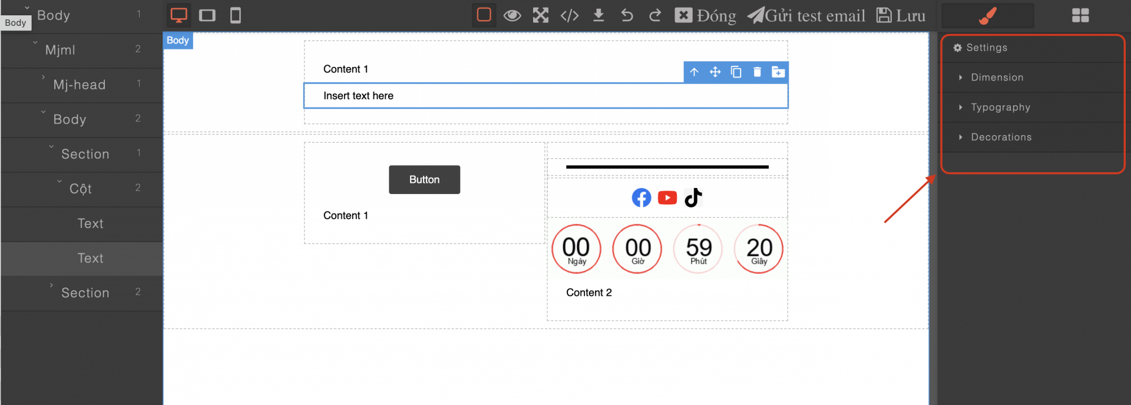Expand the Mj-head layer
Image resolution: width=1131 pixels, height=405 pixels.
(44, 77)
